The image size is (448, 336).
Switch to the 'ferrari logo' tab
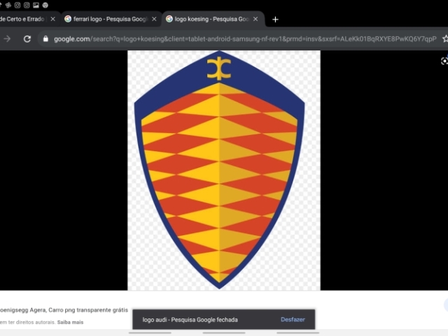coord(111,19)
